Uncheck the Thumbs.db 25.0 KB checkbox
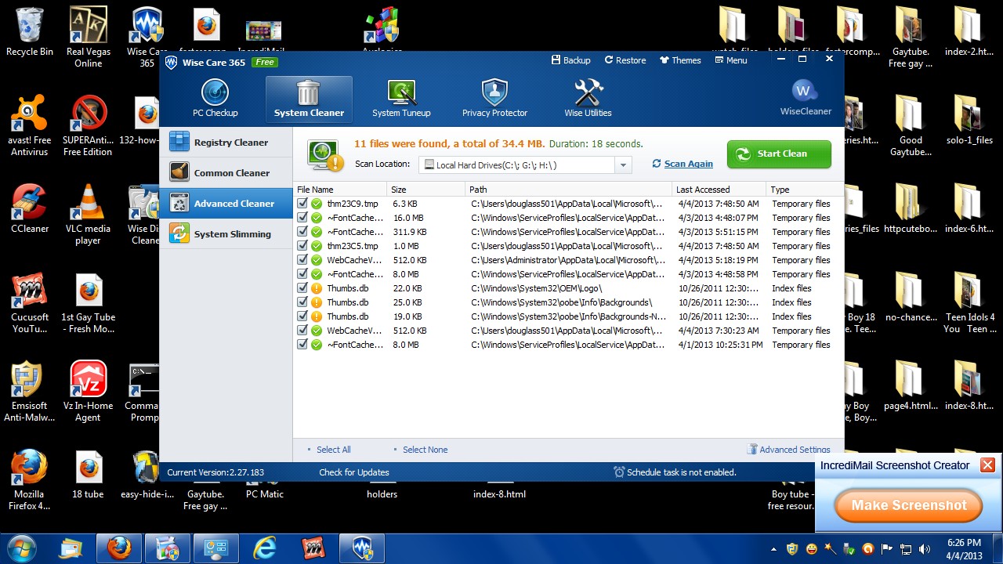This screenshot has width=1003, height=564. coord(302,302)
